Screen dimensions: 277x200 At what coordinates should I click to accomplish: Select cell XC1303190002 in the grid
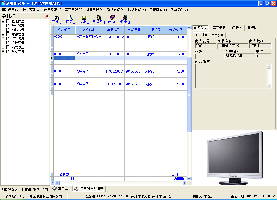(114, 37)
